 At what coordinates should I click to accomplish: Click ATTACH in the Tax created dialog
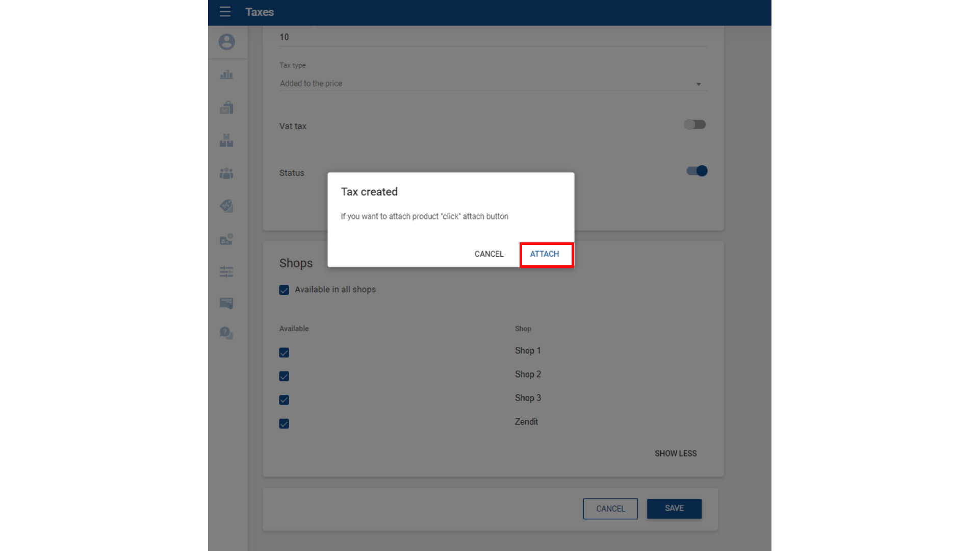545,254
